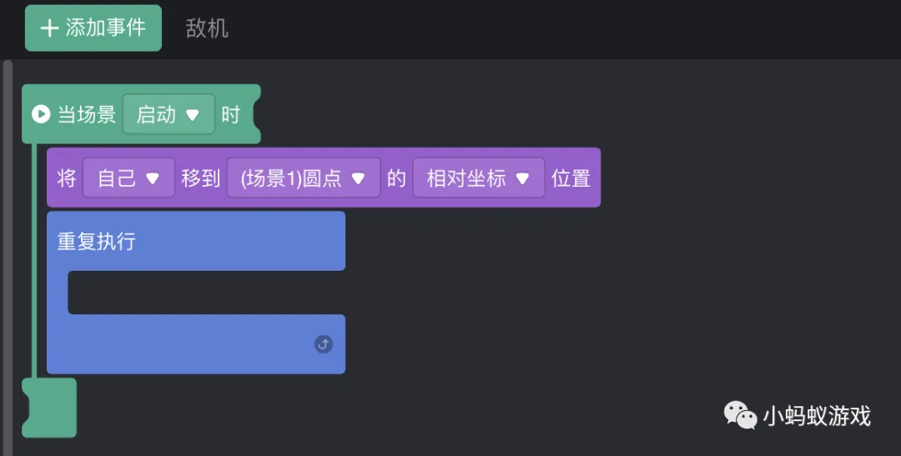This screenshot has height=456, width=901.
Task: Click the plus icon beside 添加事件
Action: [49, 28]
